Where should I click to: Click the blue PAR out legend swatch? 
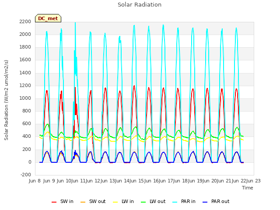205,202
